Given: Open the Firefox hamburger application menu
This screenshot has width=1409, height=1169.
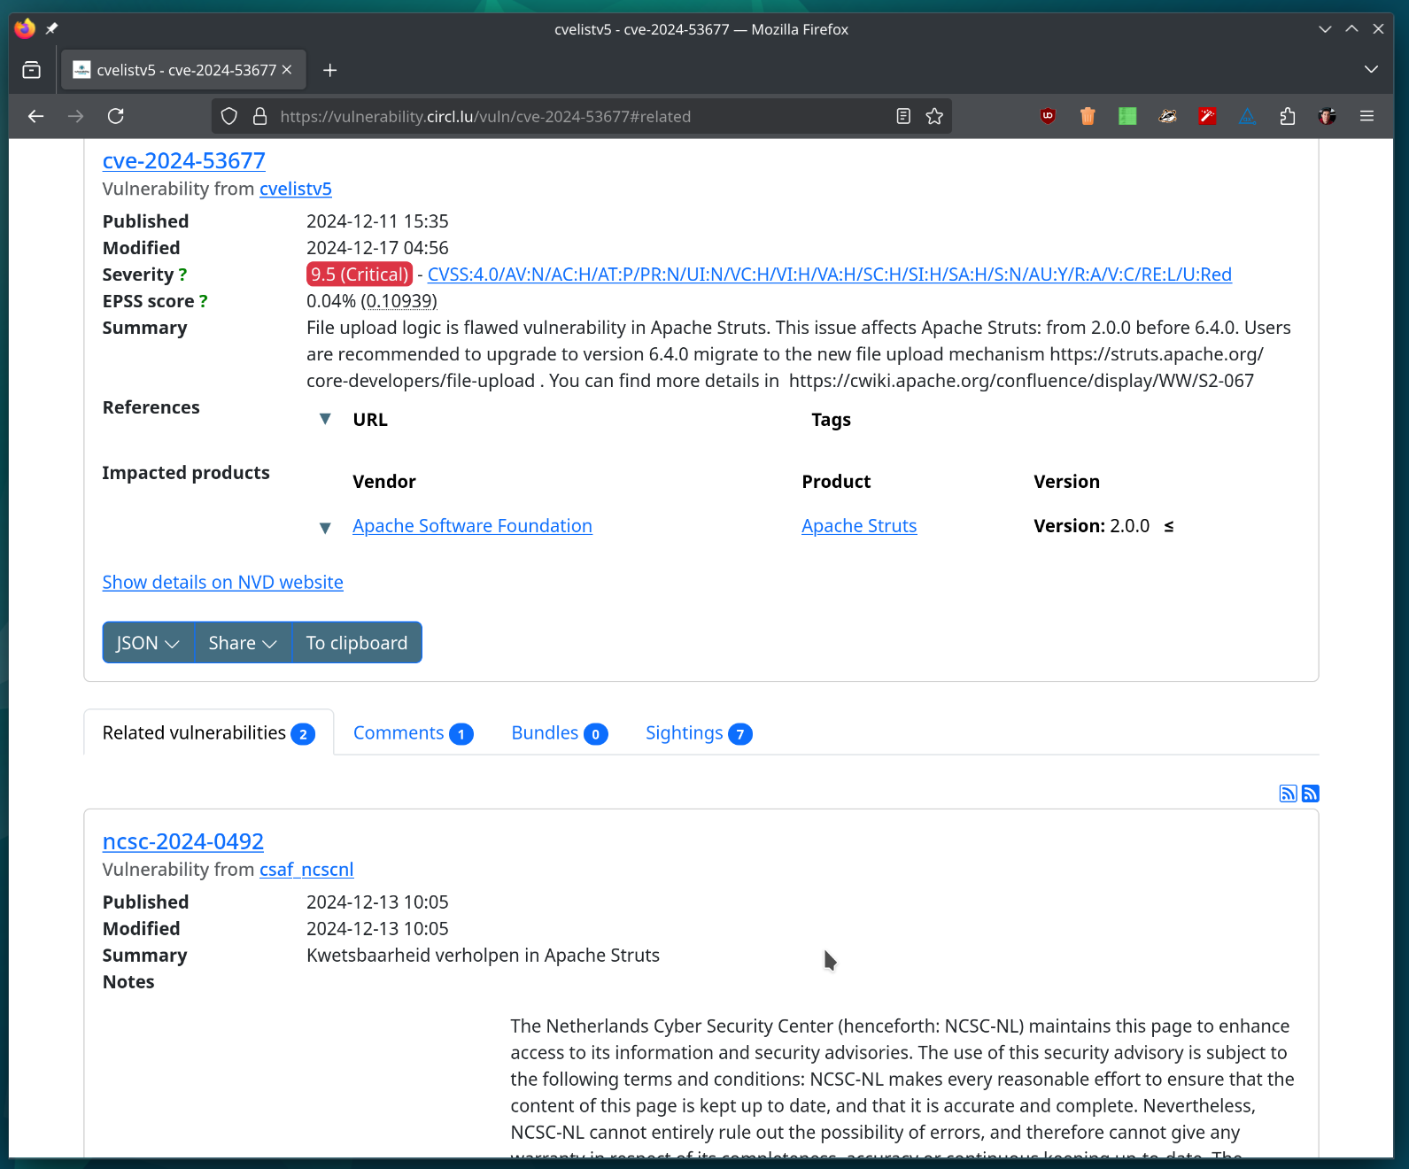Looking at the screenshot, I should tap(1366, 116).
